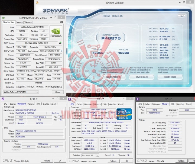Click the CPU tab window Z icon
Screen dimensions: 195x164
[x=70, y=99]
